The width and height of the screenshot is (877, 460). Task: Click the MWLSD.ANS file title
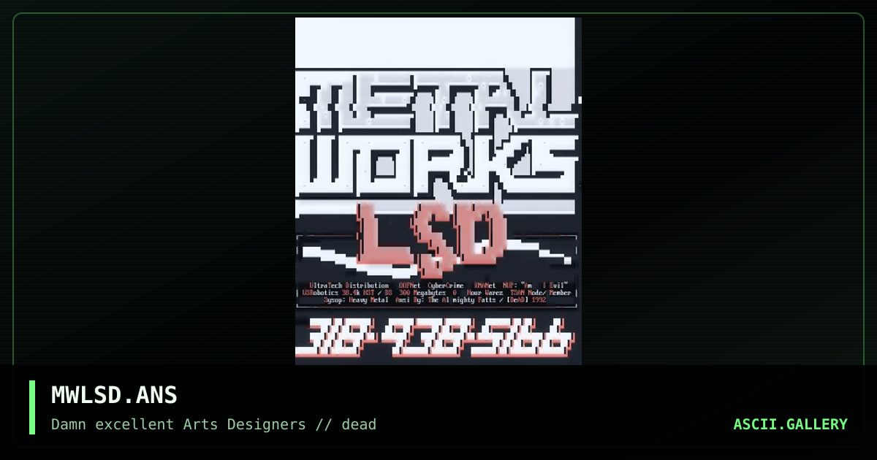(x=114, y=395)
